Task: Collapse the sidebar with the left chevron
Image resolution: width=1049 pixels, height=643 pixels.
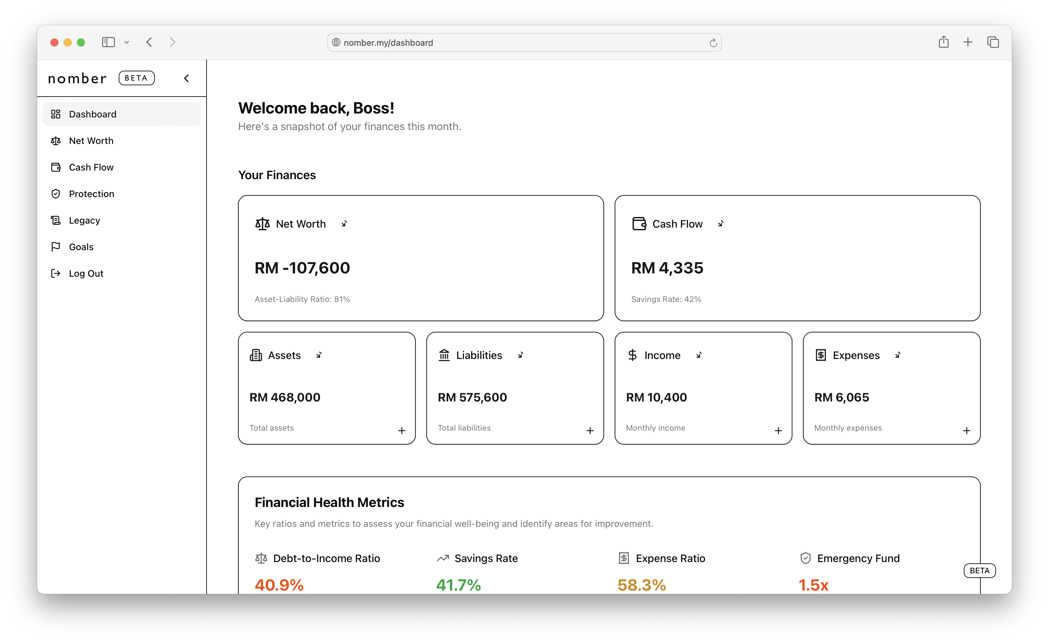Action: pyautogui.click(x=186, y=78)
